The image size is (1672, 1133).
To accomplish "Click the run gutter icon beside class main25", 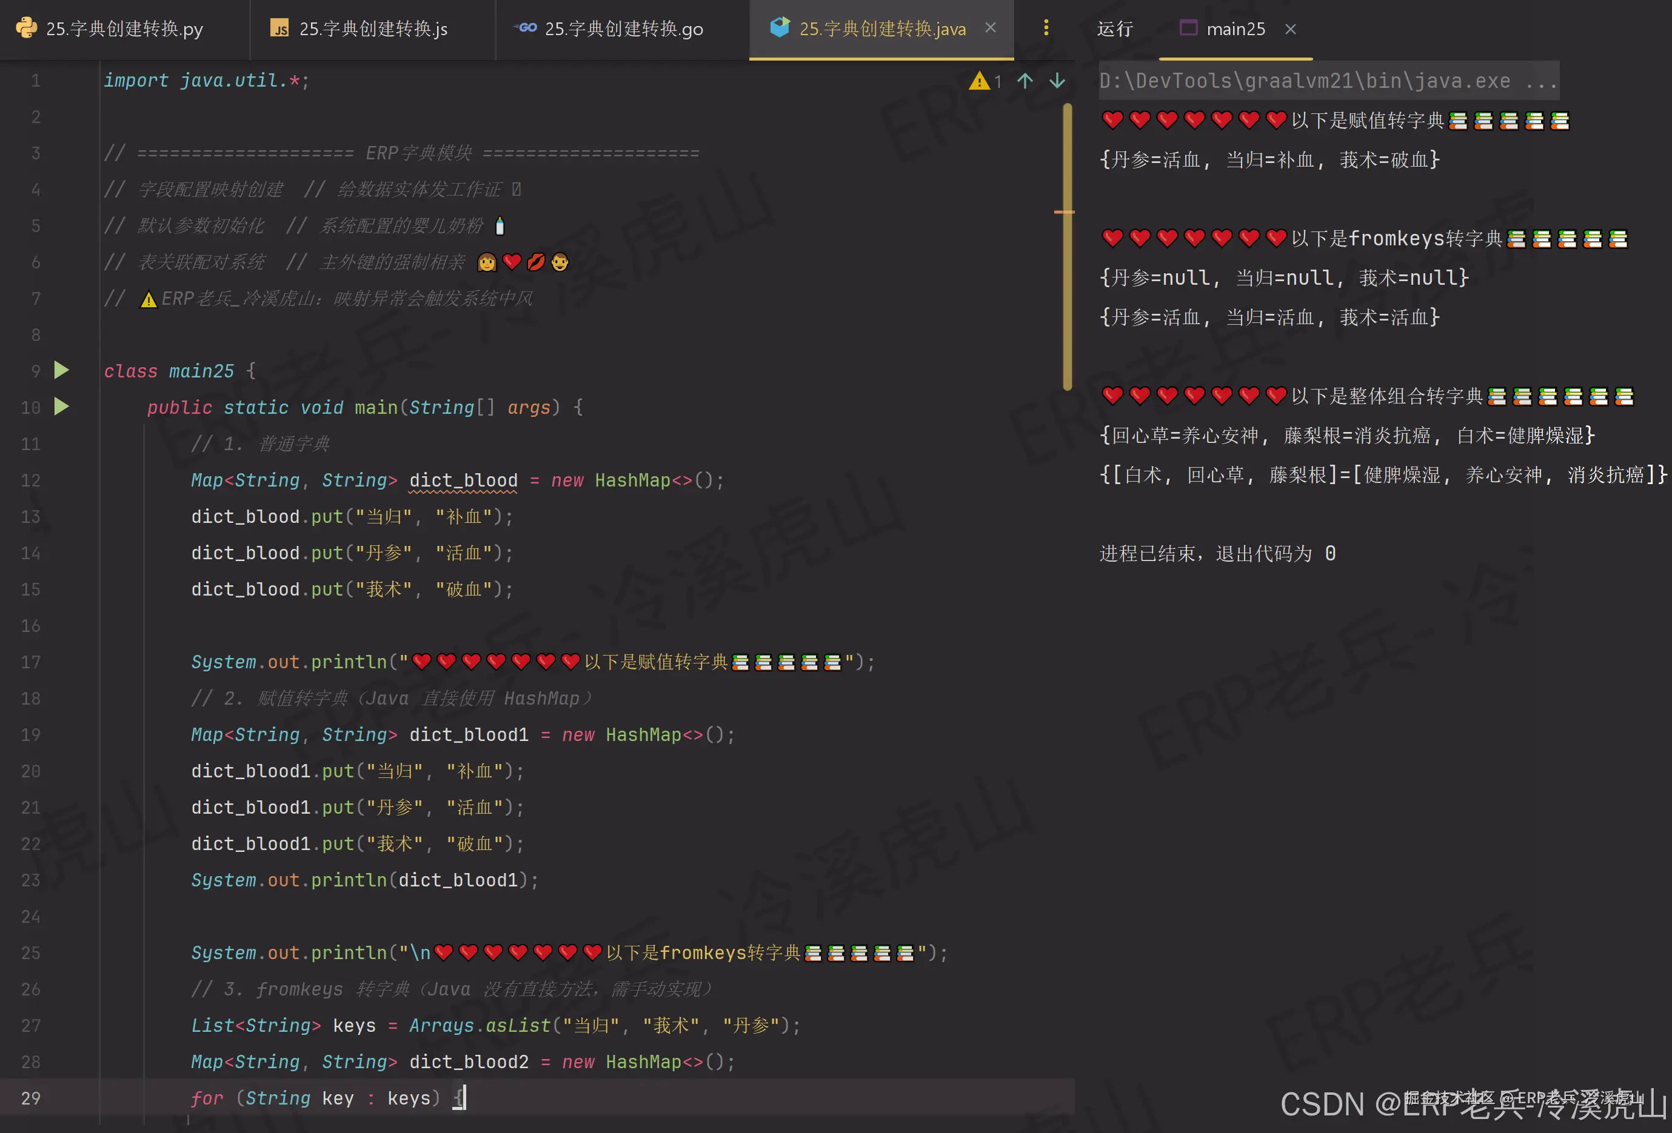I will 62,370.
